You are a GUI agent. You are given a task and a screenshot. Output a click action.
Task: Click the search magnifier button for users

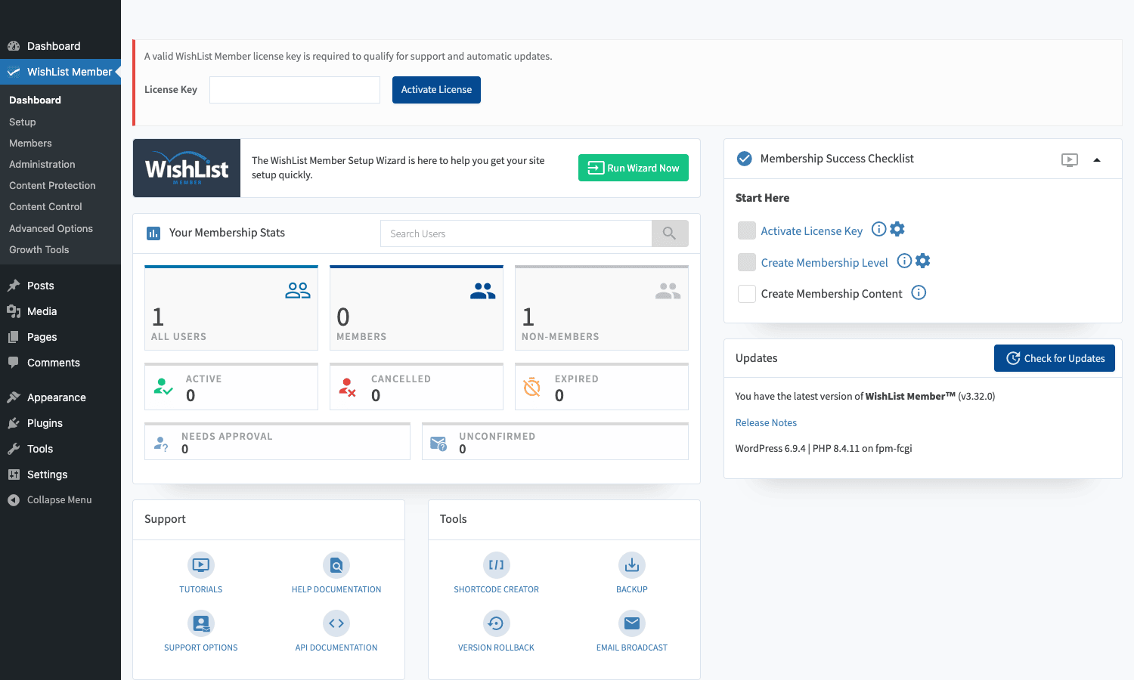point(670,233)
